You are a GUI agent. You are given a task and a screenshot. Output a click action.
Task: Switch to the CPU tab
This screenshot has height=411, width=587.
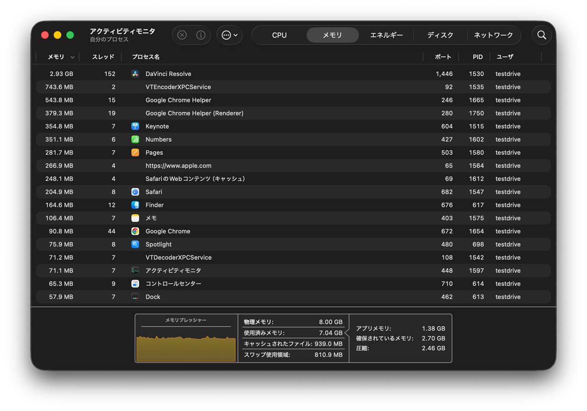(279, 35)
